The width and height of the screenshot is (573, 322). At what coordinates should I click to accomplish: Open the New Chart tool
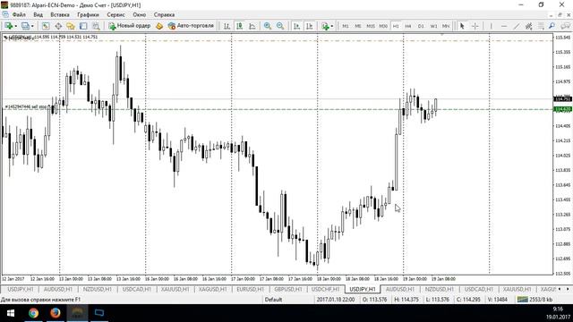[8, 26]
